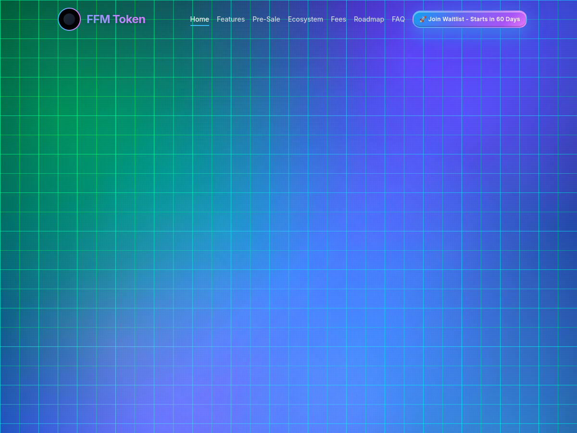Open the Pre-Sale page
Screen dimensions: 577x433
point(266,19)
